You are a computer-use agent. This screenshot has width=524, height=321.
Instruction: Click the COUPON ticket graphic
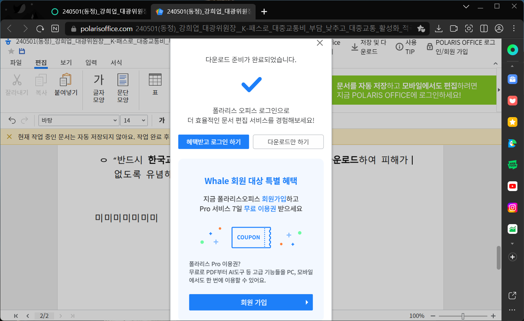coord(251,237)
